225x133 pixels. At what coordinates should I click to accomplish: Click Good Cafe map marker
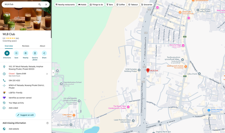pos(180,13)
